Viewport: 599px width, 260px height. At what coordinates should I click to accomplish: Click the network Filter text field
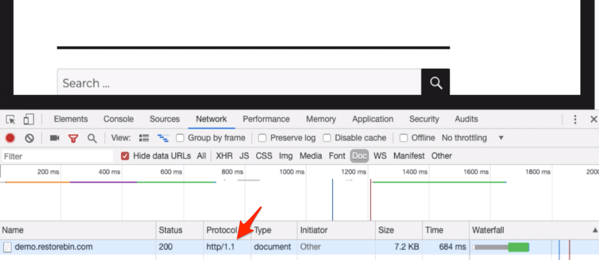tap(57, 156)
